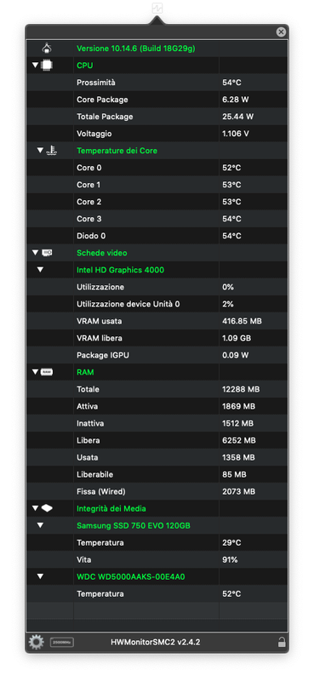Select the Liberabile row
314x681 pixels.
(x=157, y=474)
